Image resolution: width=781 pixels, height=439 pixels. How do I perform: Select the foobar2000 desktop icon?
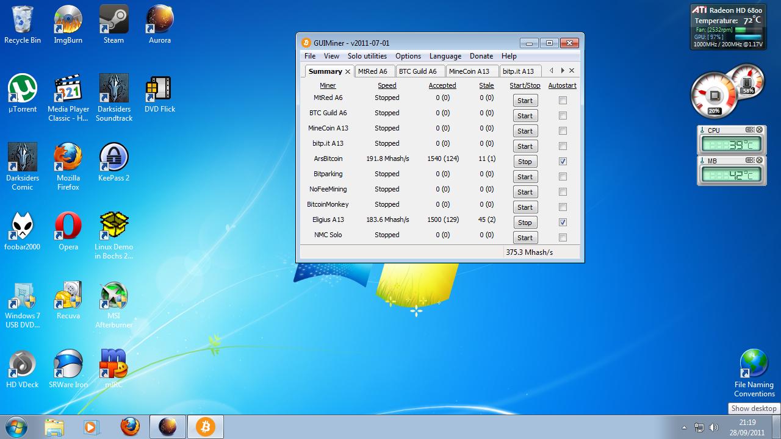tap(23, 231)
